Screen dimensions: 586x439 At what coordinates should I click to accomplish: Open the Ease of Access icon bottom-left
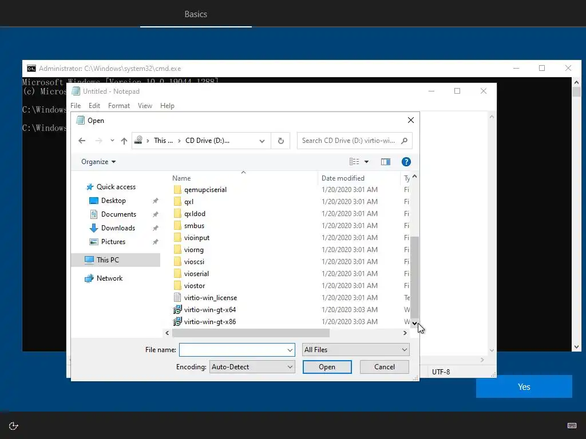click(14, 426)
